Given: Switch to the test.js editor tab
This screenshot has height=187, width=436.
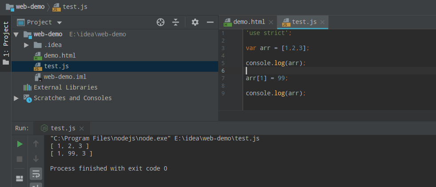Looking at the screenshot, I should 304,22.
